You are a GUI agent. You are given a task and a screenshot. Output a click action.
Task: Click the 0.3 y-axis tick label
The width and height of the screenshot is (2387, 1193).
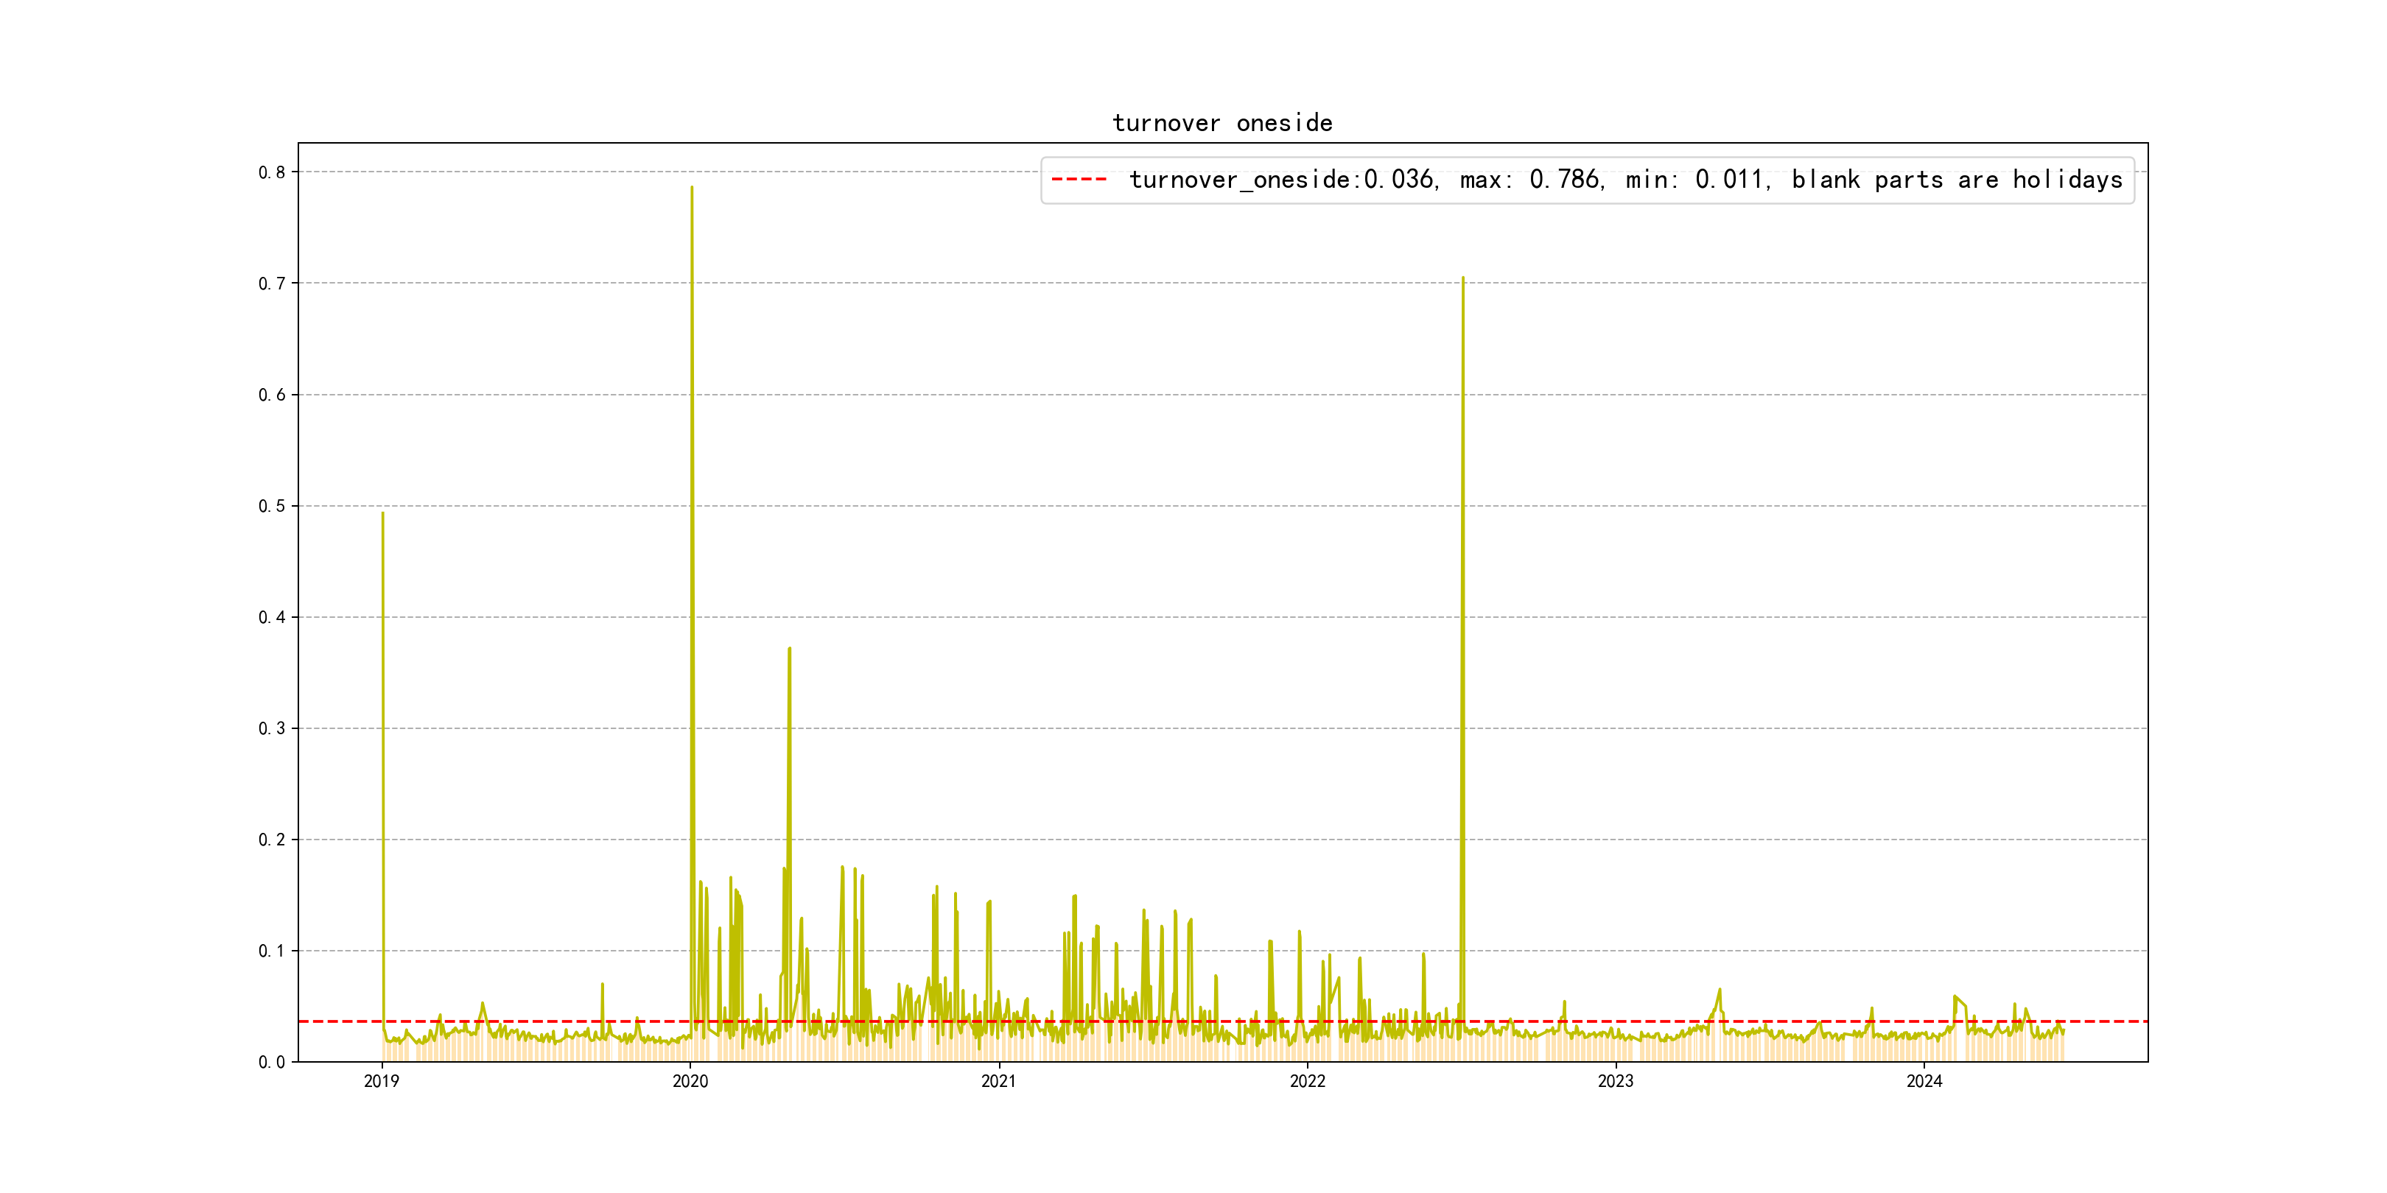tap(272, 728)
